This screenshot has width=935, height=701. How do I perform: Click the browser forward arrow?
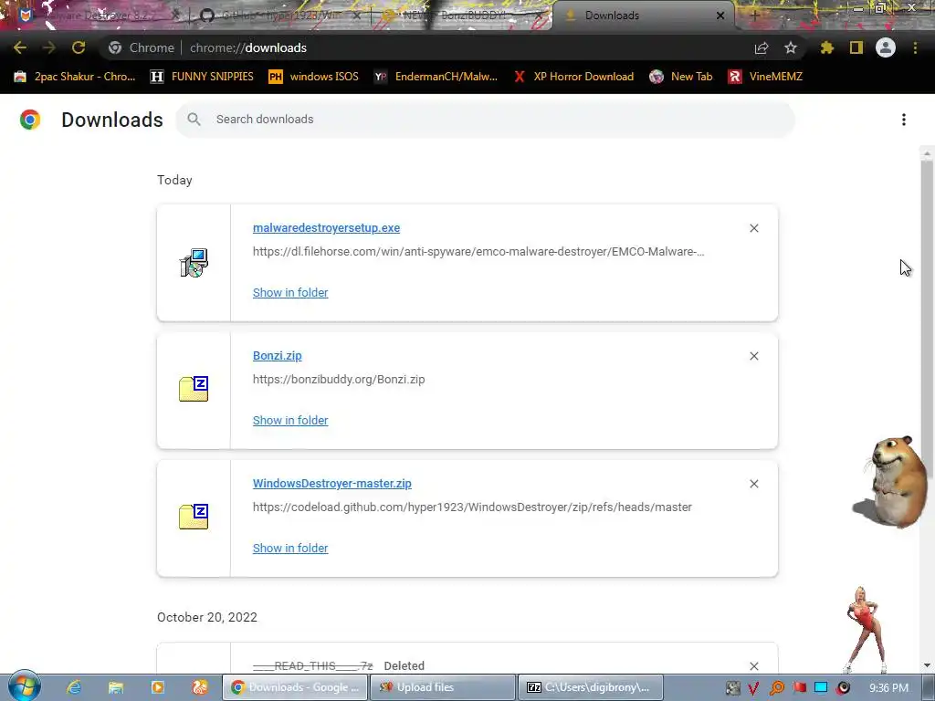pos(49,47)
